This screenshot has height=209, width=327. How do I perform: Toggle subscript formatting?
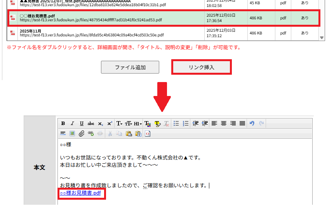pyautogui.click(x=100, y=123)
